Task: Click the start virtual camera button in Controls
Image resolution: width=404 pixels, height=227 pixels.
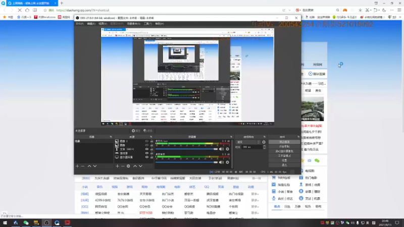Action: pos(284,151)
